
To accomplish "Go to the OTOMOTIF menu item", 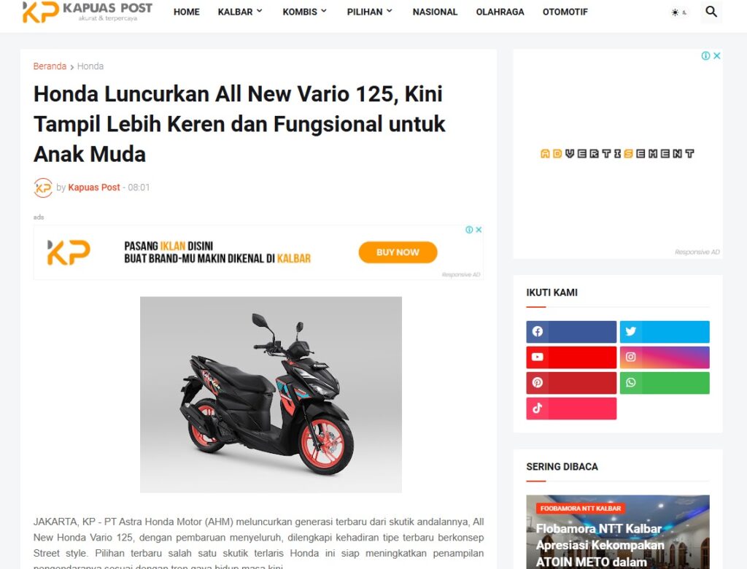I will (x=565, y=12).
